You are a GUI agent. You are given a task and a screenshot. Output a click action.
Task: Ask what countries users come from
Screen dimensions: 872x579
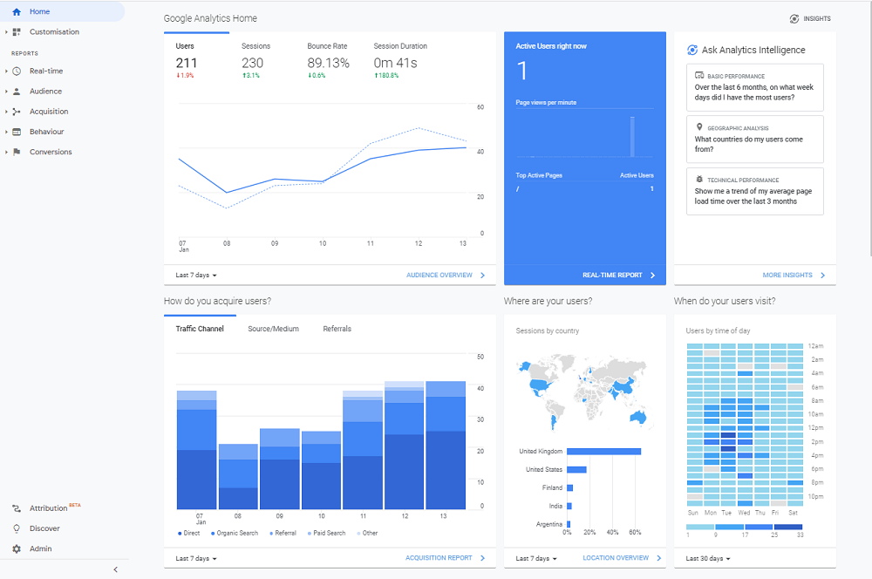[x=754, y=139]
